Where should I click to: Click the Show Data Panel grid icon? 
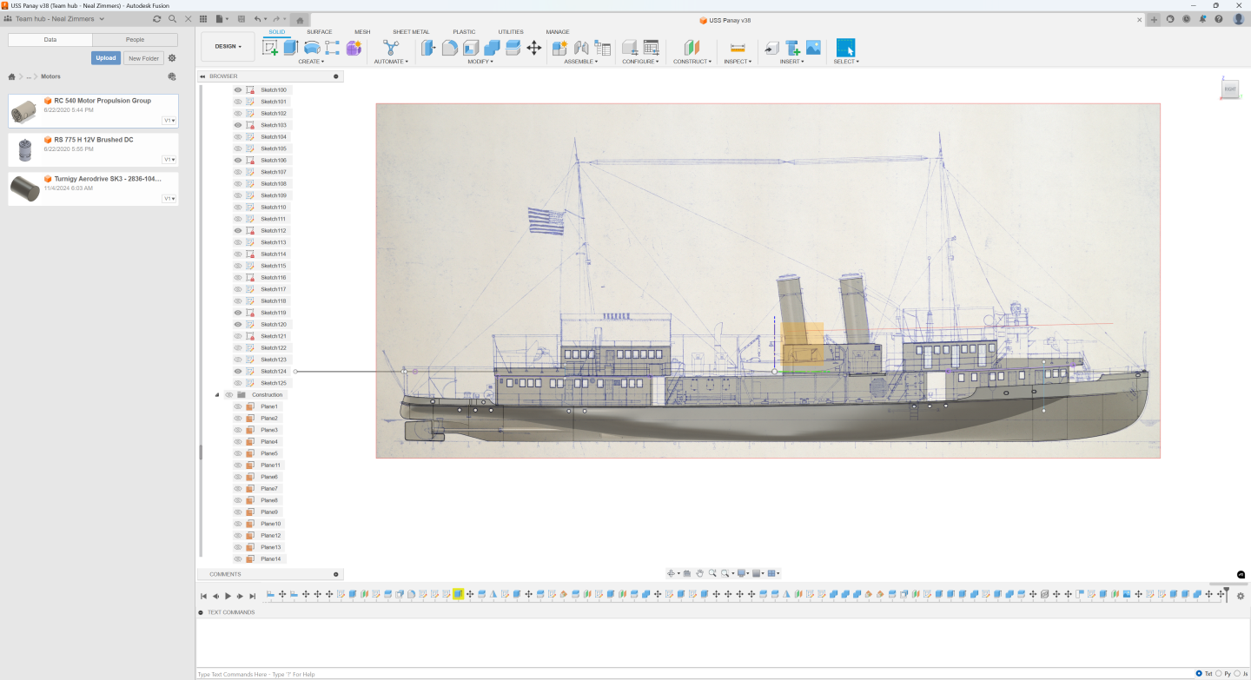203,18
